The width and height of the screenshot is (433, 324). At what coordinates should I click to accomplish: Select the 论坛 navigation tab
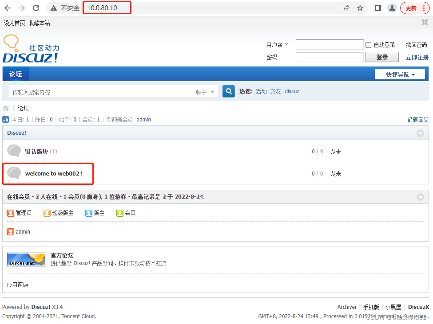pyautogui.click(x=16, y=74)
